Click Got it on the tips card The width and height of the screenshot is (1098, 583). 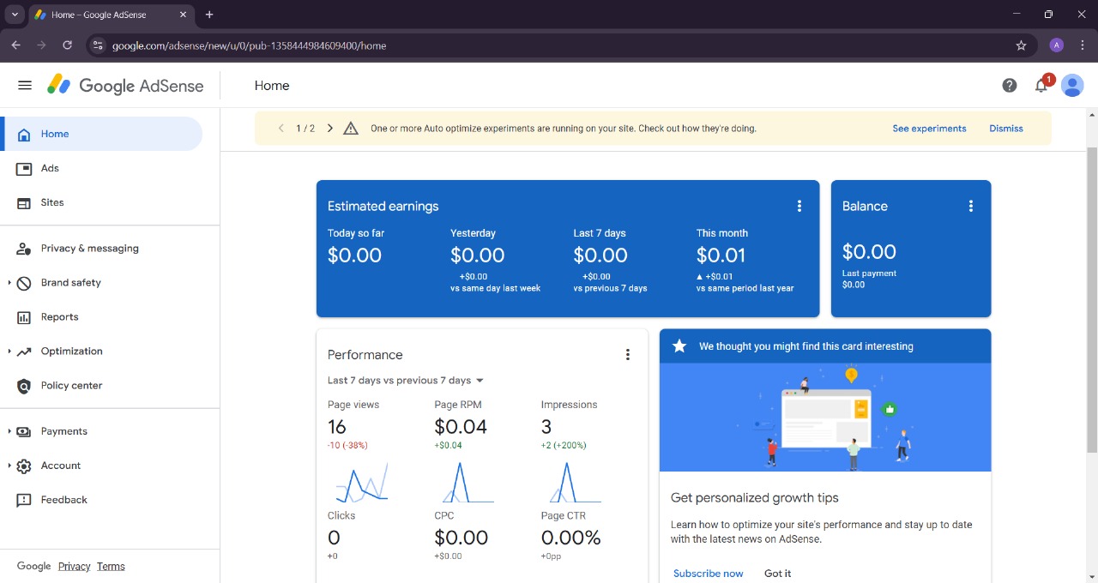coord(778,574)
